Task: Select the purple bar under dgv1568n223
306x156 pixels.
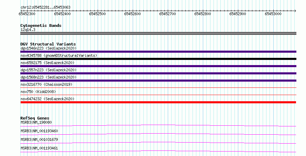Action: coord(158,81)
